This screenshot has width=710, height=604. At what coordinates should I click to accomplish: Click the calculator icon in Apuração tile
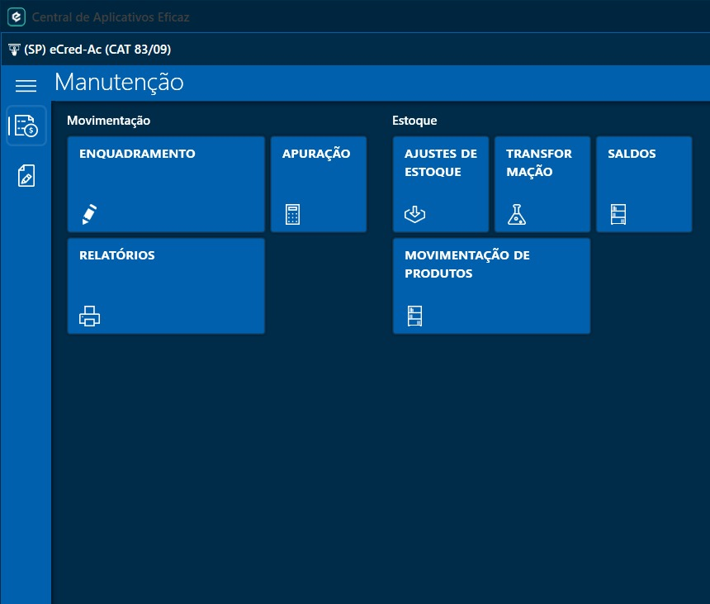click(x=292, y=214)
